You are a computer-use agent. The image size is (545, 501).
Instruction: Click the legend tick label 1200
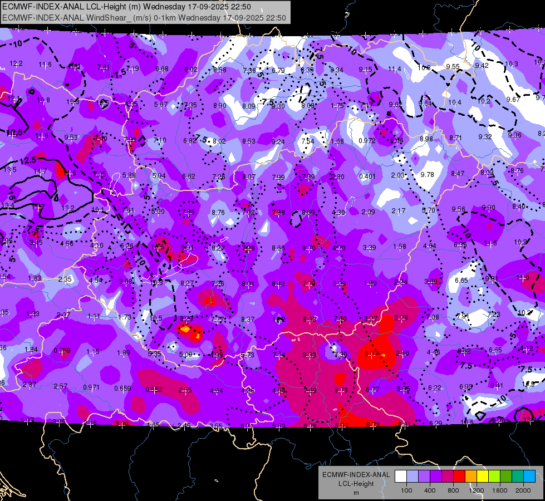coord(477,490)
